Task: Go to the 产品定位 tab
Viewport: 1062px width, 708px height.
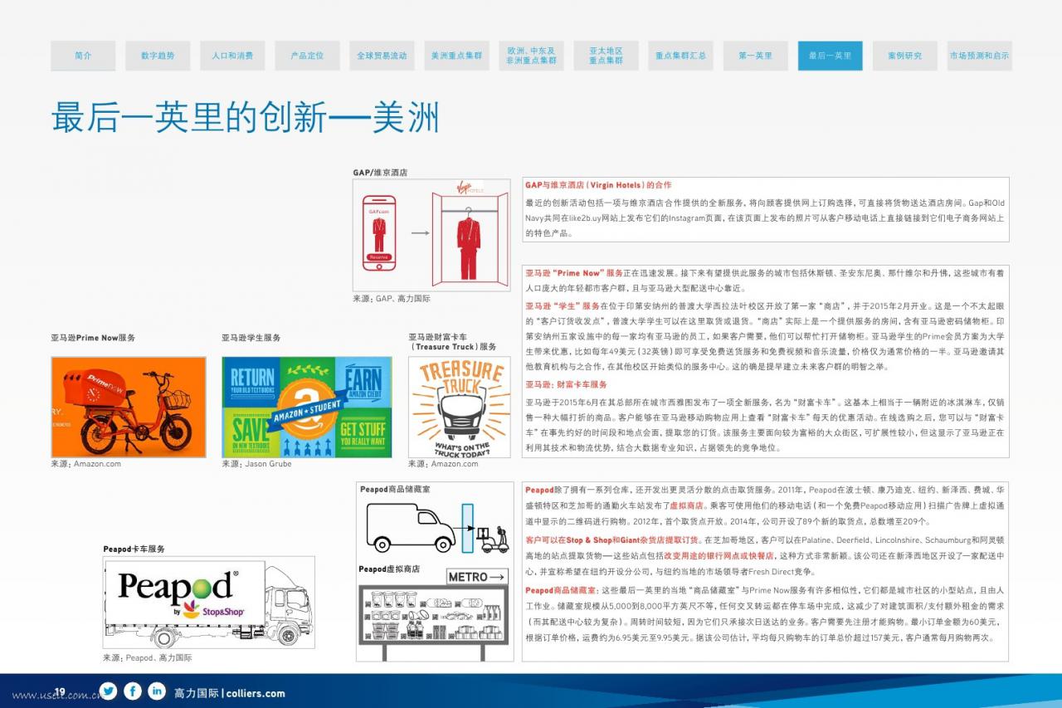Action: (x=307, y=56)
